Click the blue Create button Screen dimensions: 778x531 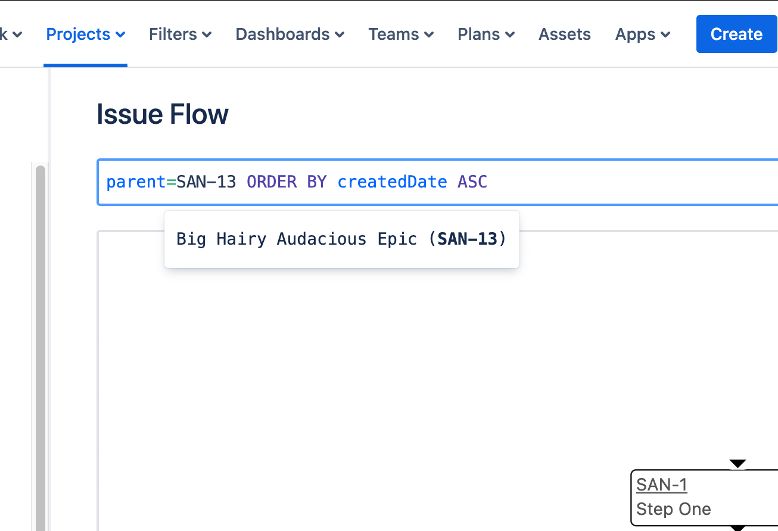click(x=736, y=35)
